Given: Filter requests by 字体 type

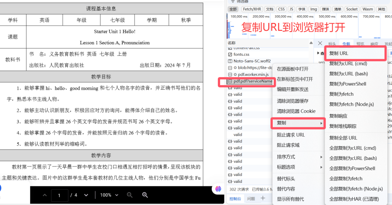Looking at the screenshot, I should [302, 9].
